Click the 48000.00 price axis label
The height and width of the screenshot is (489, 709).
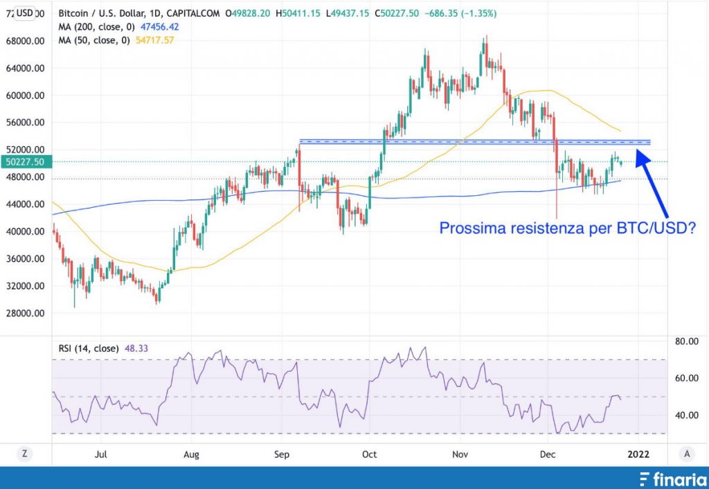(x=26, y=177)
